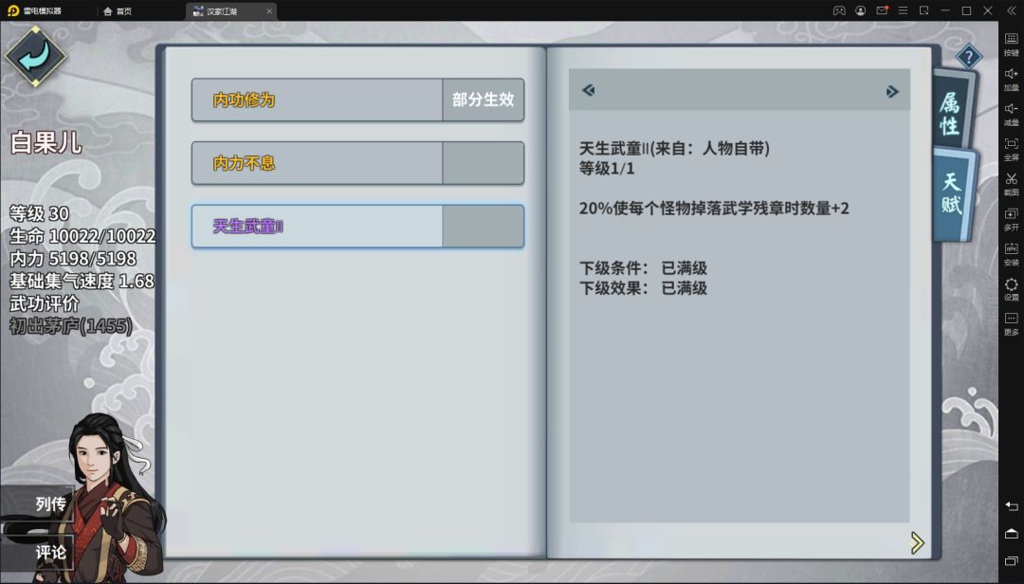Click the 等级 30 stat text
The image size is (1024, 584).
(x=39, y=213)
